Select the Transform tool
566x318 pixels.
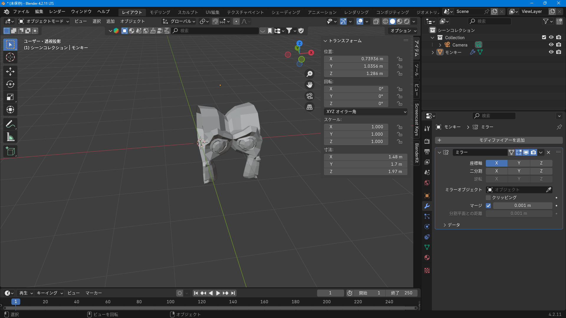pyautogui.click(x=10, y=110)
